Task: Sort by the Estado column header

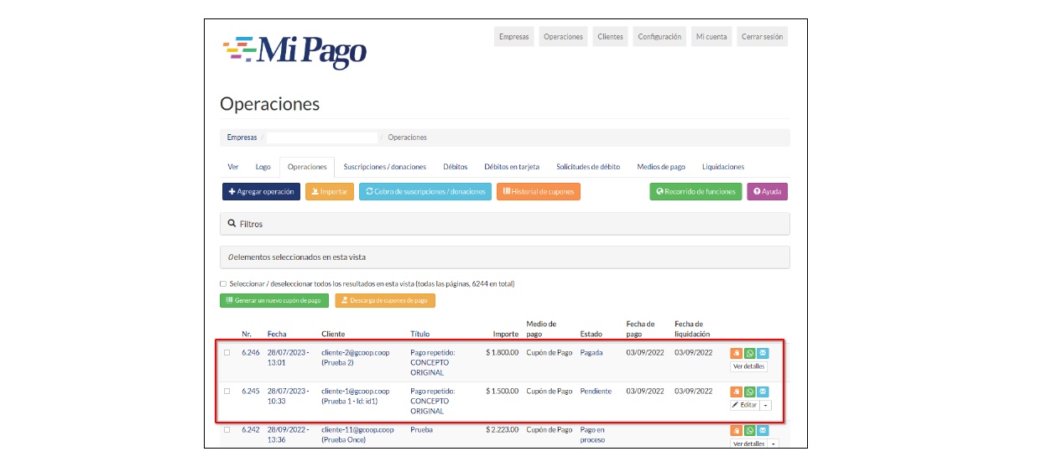Action: pyautogui.click(x=591, y=334)
